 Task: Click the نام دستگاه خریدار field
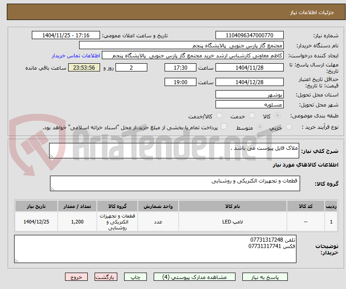pos(181,46)
